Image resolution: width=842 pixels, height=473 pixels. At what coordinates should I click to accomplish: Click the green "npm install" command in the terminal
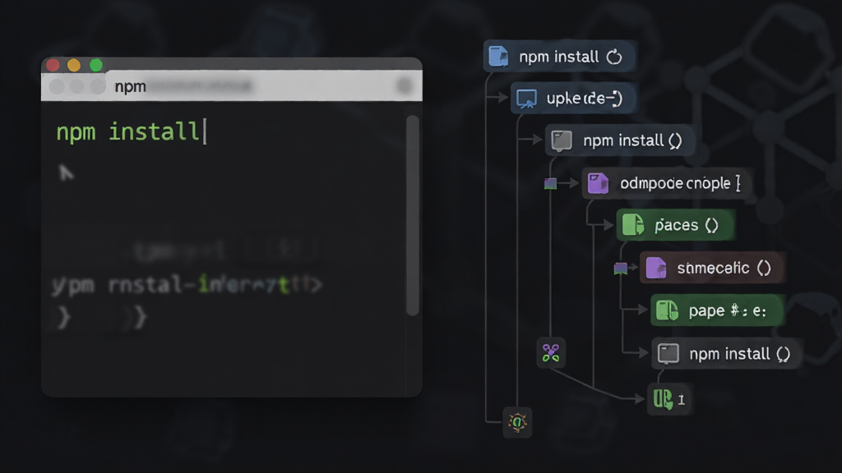pos(127,131)
